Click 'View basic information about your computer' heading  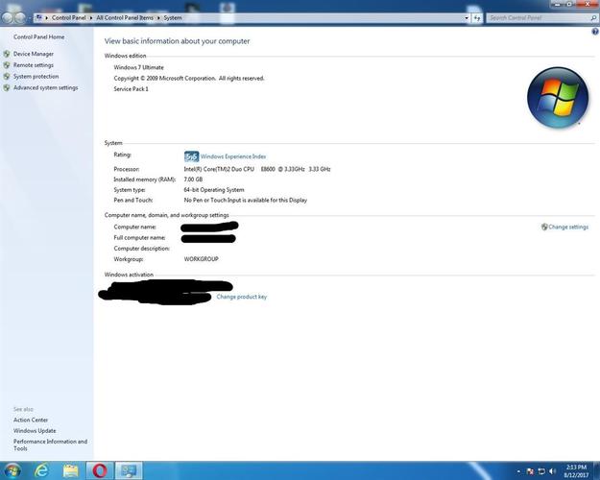(178, 41)
